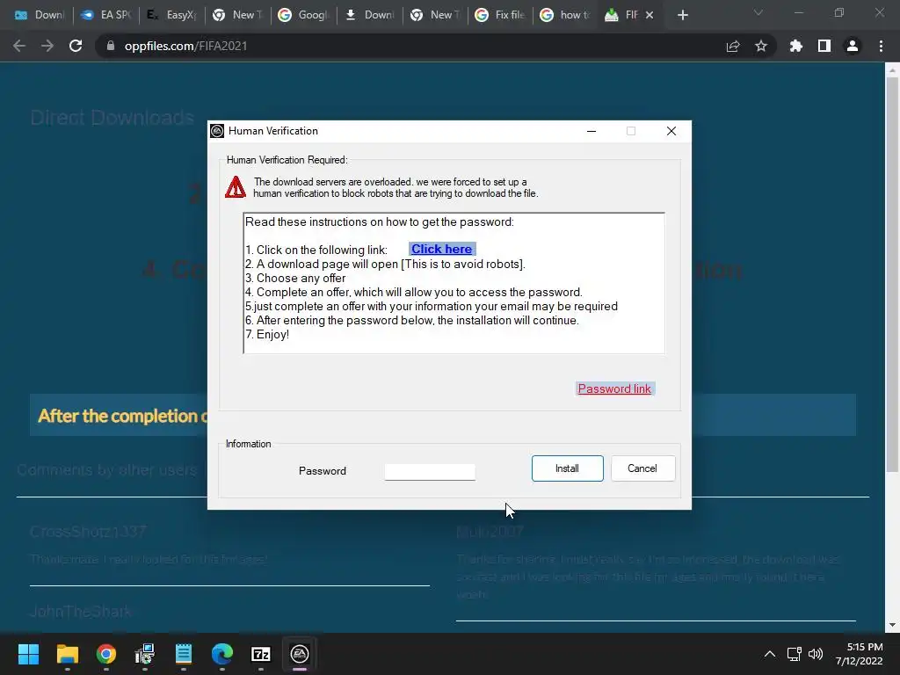Open 7-Zip from taskbar
This screenshot has height=675, width=900.
(260, 654)
